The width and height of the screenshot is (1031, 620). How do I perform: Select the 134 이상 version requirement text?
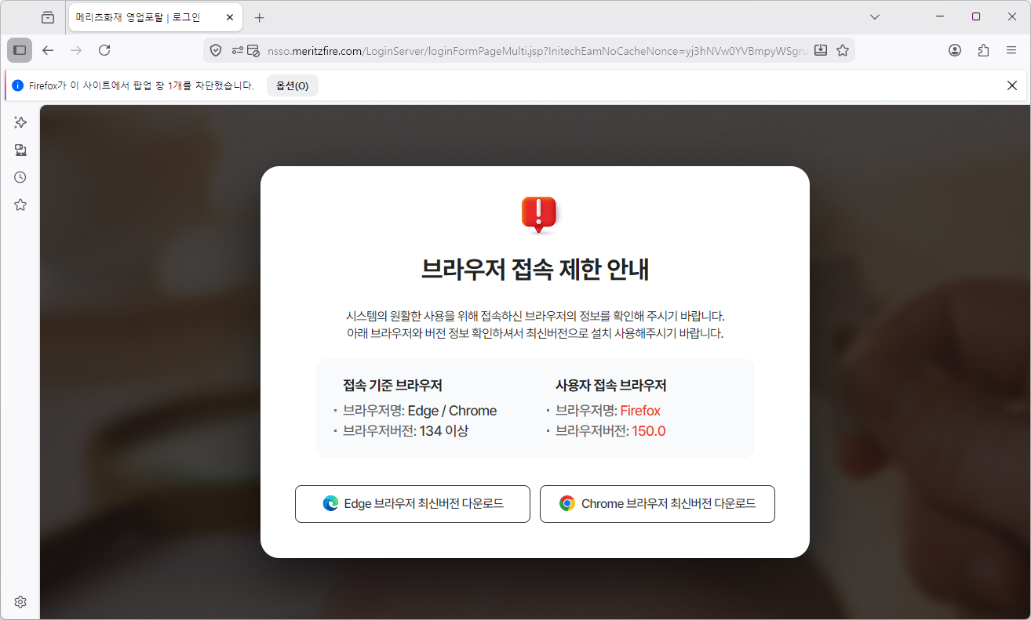[444, 431]
